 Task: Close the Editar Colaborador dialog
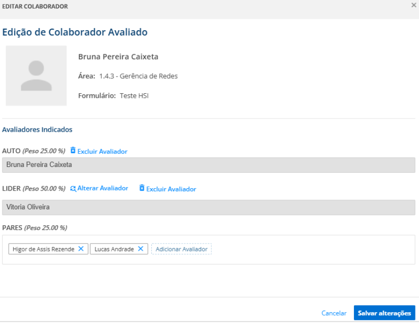click(414, 5)
